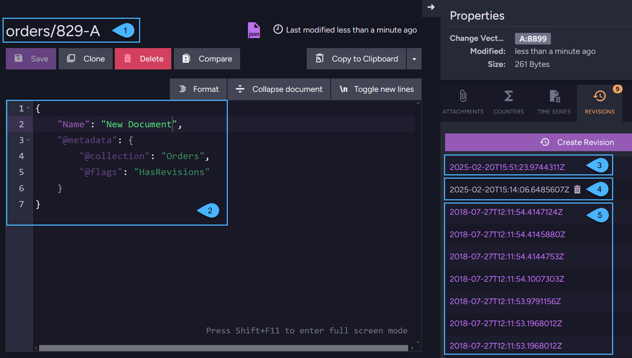Clone the orders/829-A document
The image size is (632, 358).
click(x=85, y=59)
